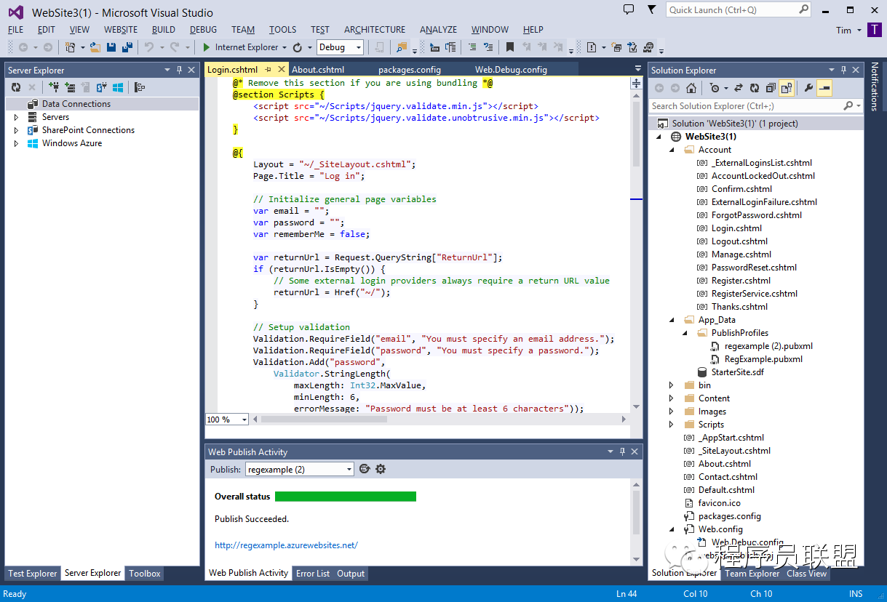Expand the Servers node in Server Explorer
This screenshot has width=887, height=602.
tap(17, 117)
